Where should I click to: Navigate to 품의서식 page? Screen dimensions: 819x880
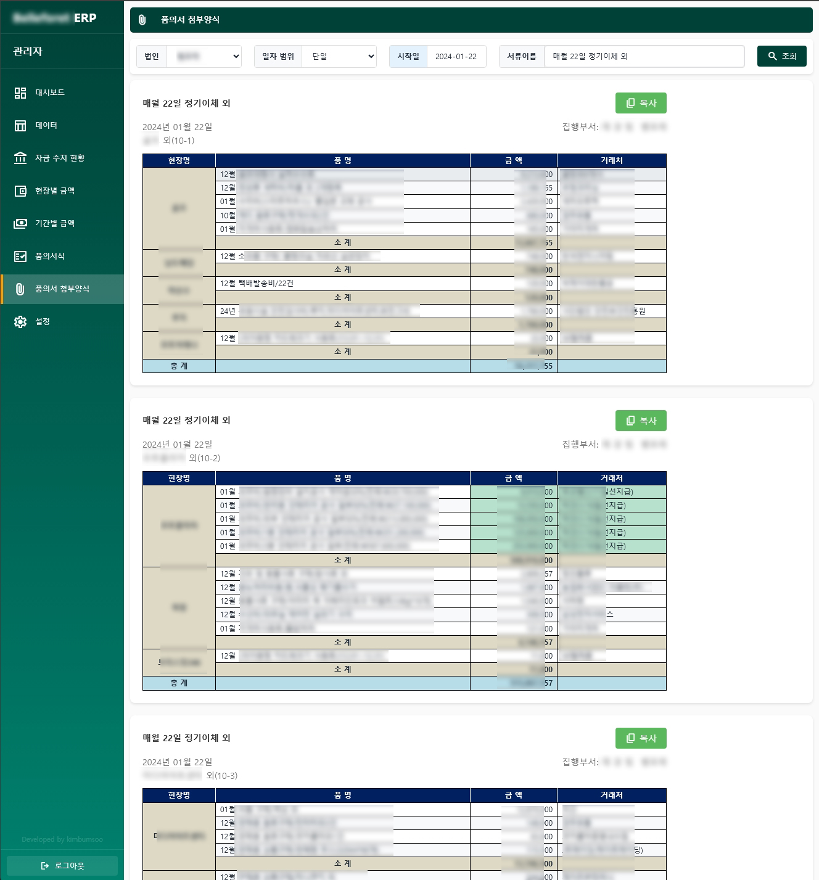pos(62,256)
